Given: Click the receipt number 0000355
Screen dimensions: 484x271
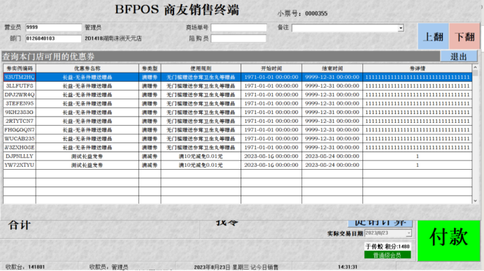Looking at the screenshot, I should coord(316,13).
